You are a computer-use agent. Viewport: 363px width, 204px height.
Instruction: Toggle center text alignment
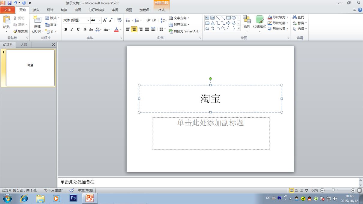pyautogui.click(x=134, y=29)
